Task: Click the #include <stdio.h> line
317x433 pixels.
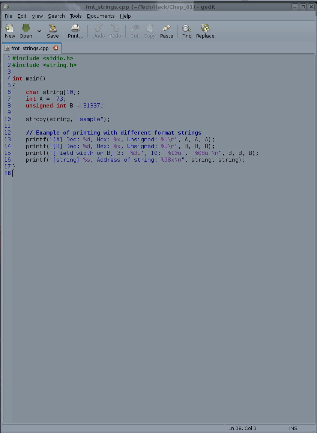Action: [43, 58]
